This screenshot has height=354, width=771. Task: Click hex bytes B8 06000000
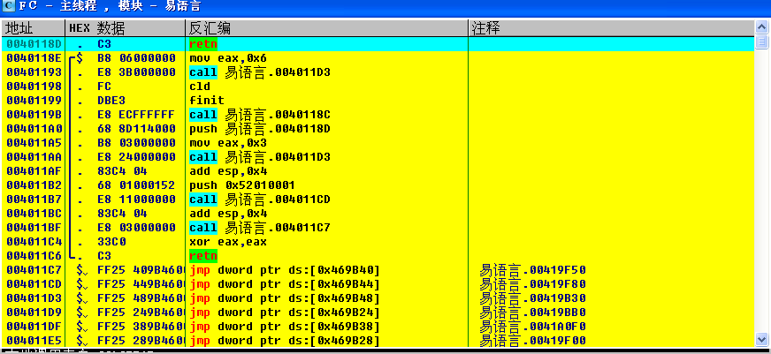[x=136, y=58]
